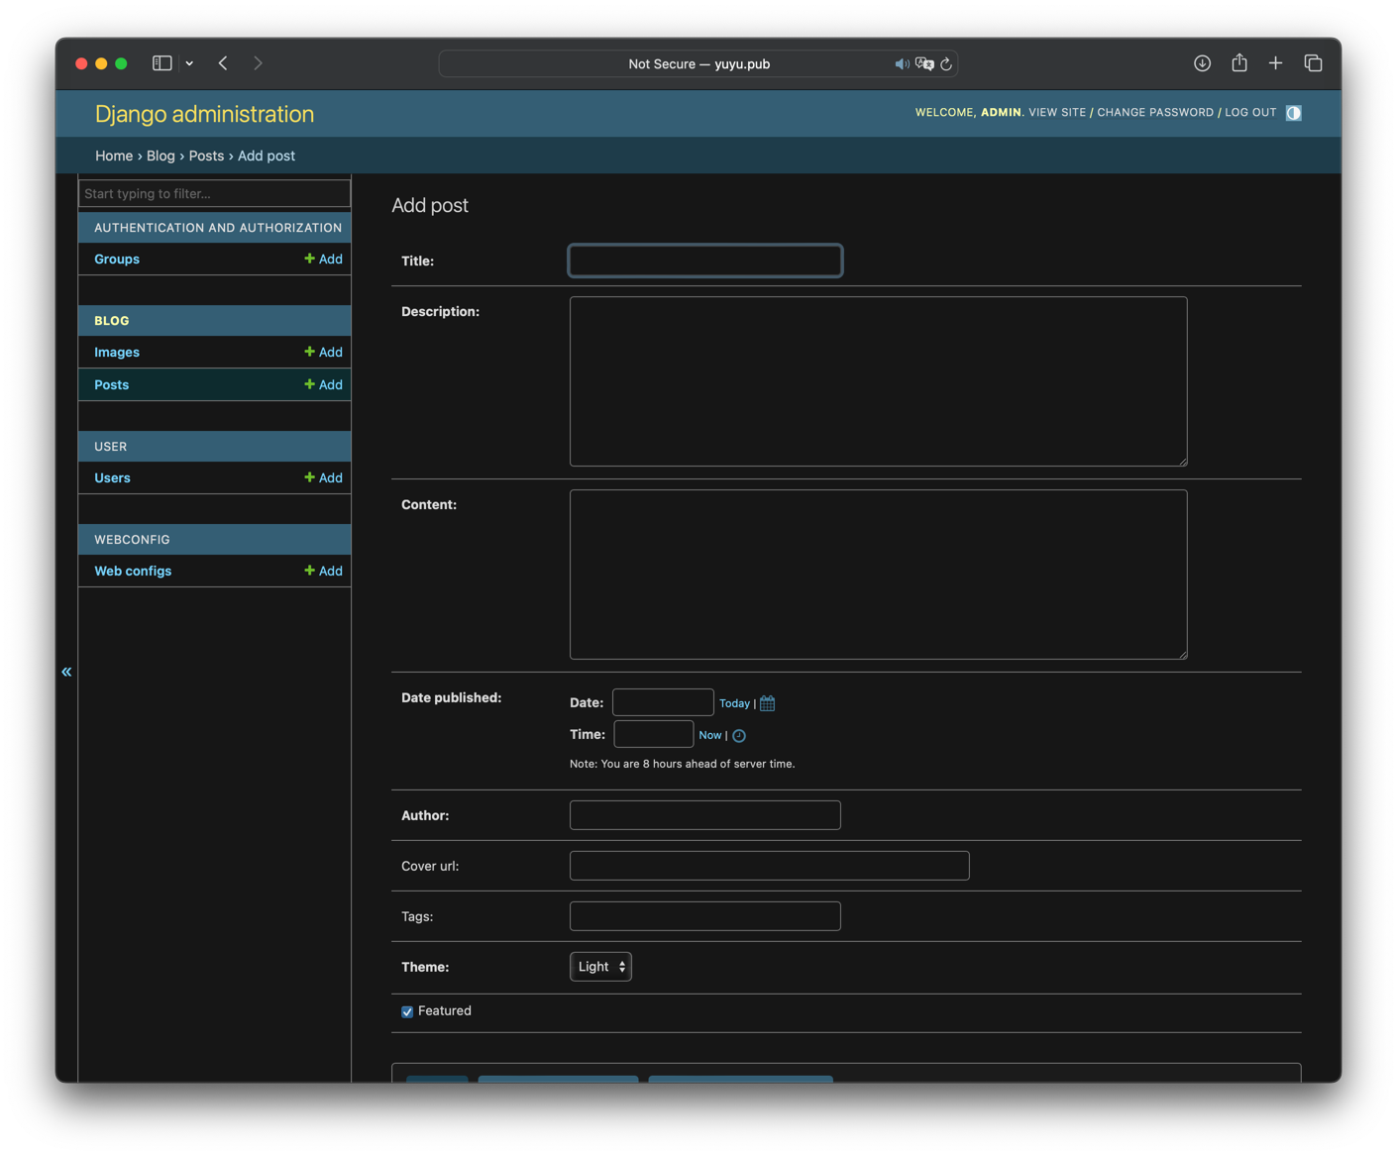Click Today date shortcut link
The image size is (1397, 1156).
(x=734, y=703)
